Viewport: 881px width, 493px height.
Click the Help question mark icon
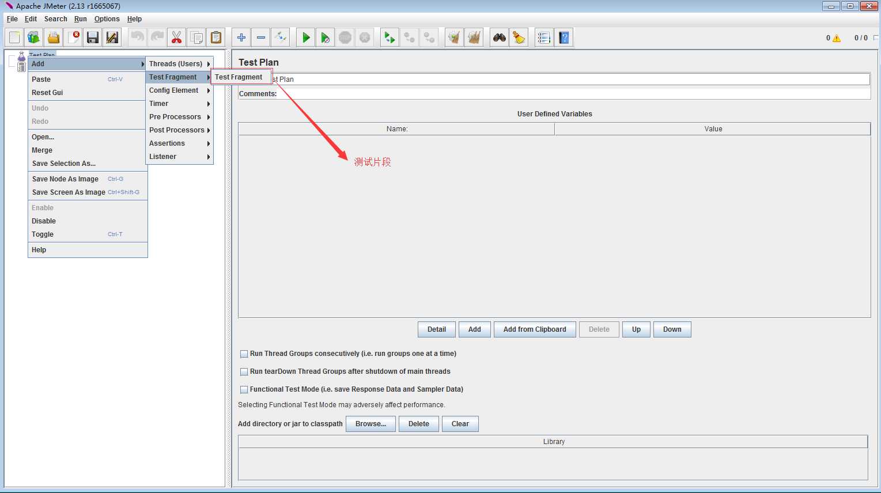click(x=564, y=37)
